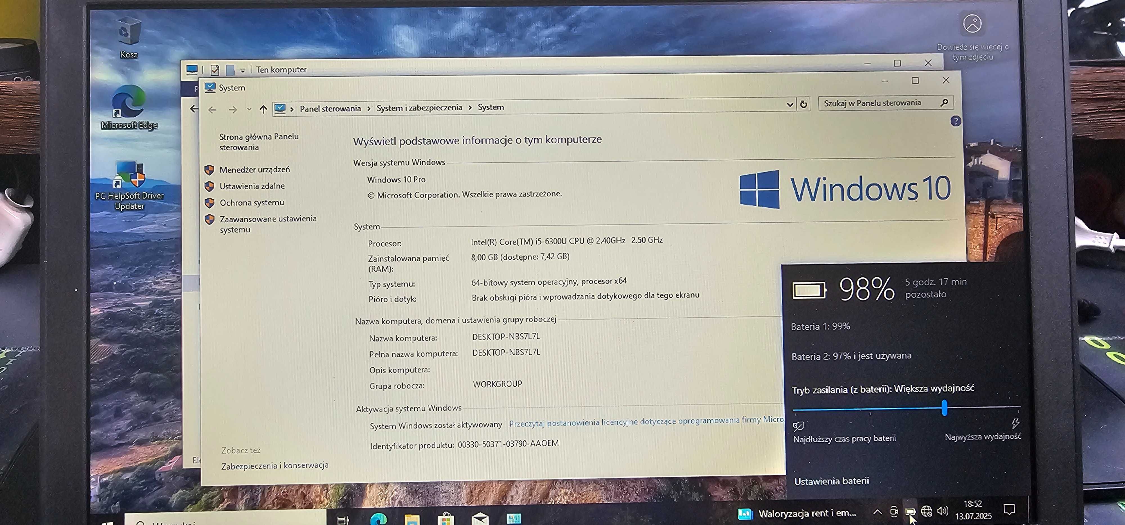This screenshot has width=1125, height=525.
Task: Maximize the System window
Action: [915, 80]
